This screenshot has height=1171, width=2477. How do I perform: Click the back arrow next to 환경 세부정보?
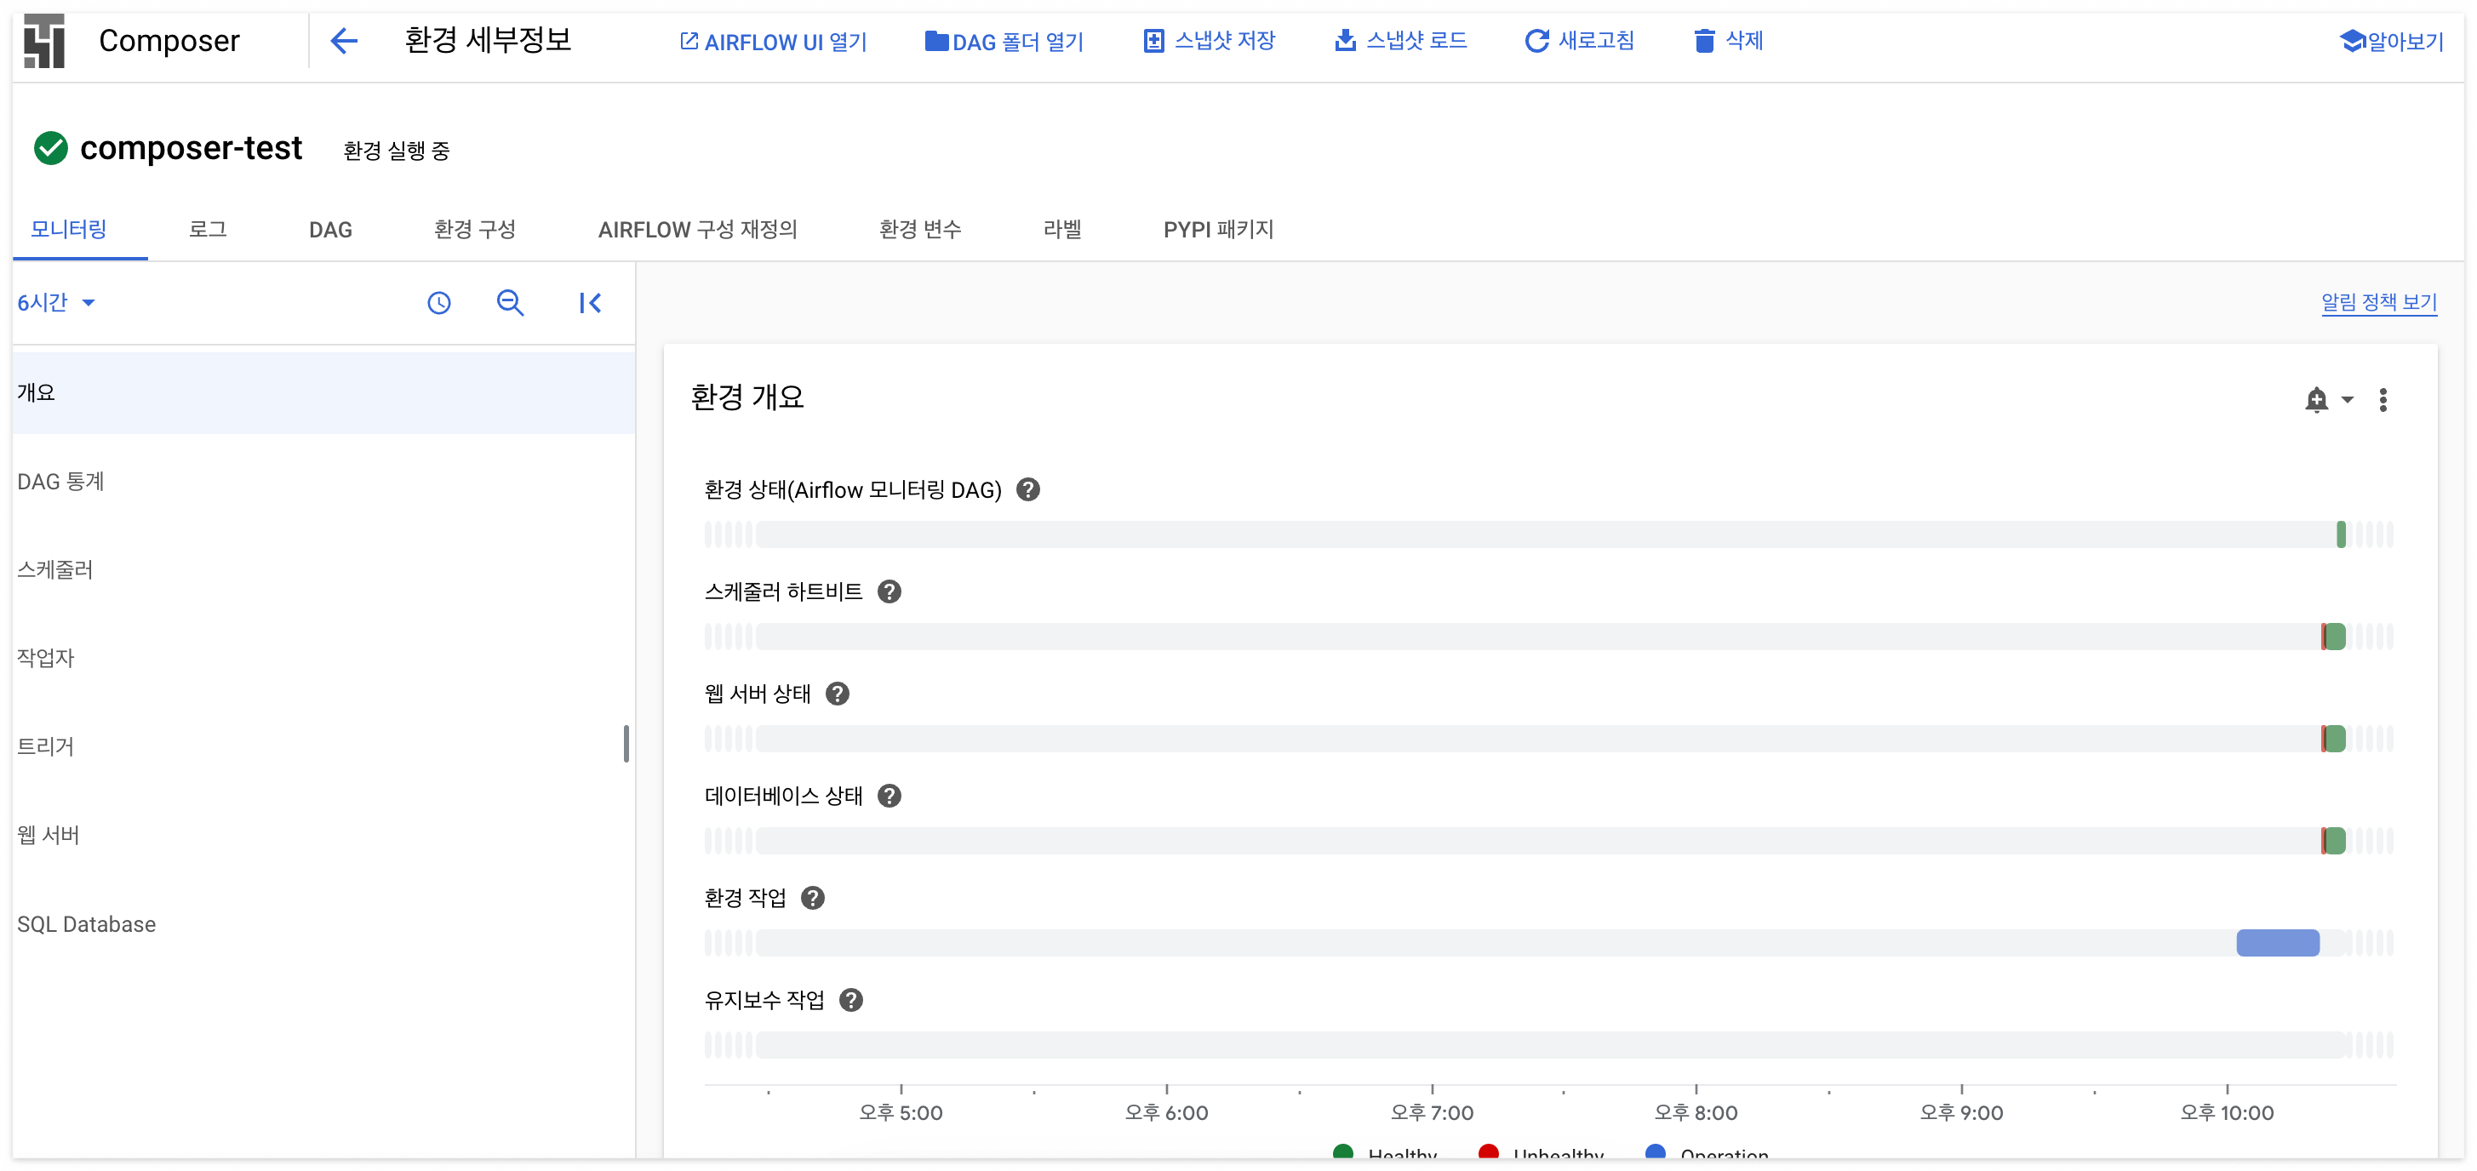point(344,40)
